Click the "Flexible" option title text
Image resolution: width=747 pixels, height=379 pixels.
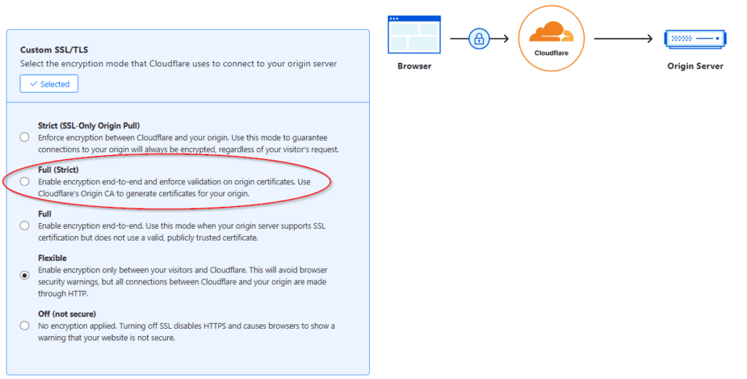pyautogui.click(x=53, y=258)
